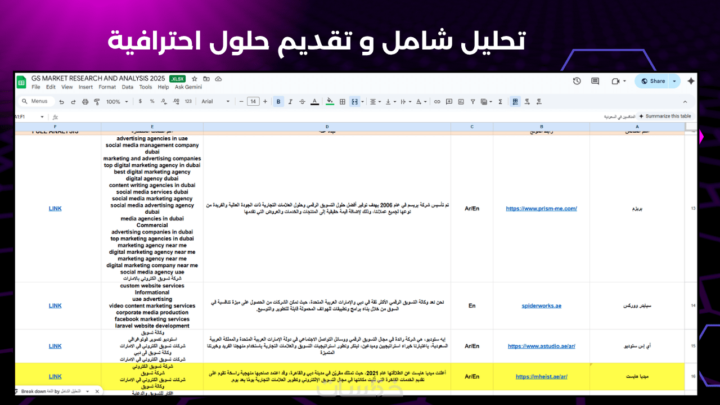
Task: Open the fill color picker
Action: click(330, 102)
